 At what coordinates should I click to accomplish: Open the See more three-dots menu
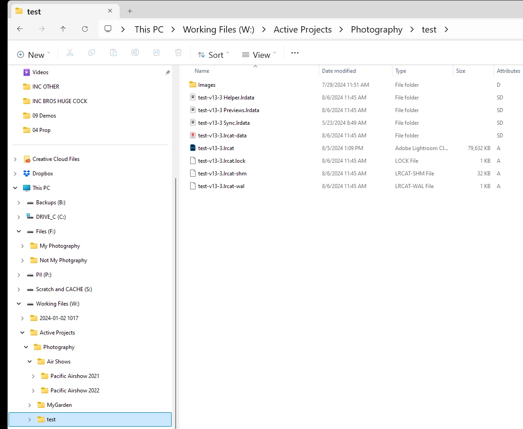[x=295, y=53]
